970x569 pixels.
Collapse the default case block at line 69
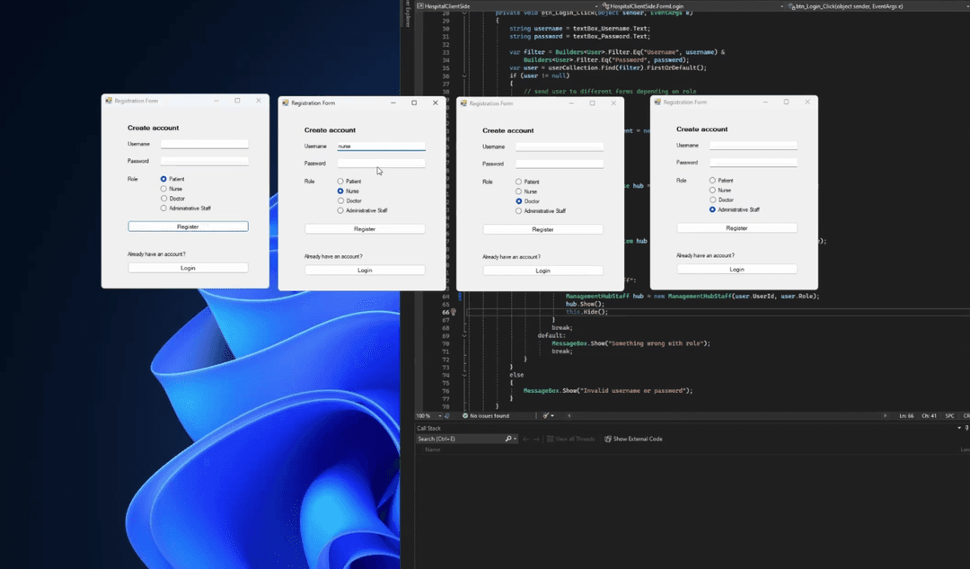tap(464, 335)
